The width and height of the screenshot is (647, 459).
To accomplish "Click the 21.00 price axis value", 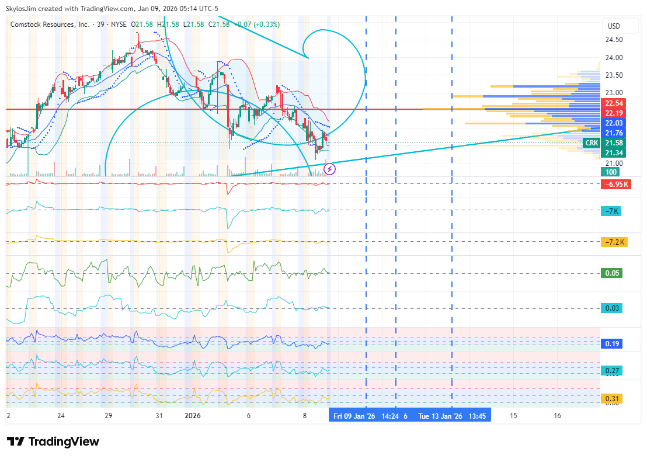I will pyautogui.click(x=614, y=163).
